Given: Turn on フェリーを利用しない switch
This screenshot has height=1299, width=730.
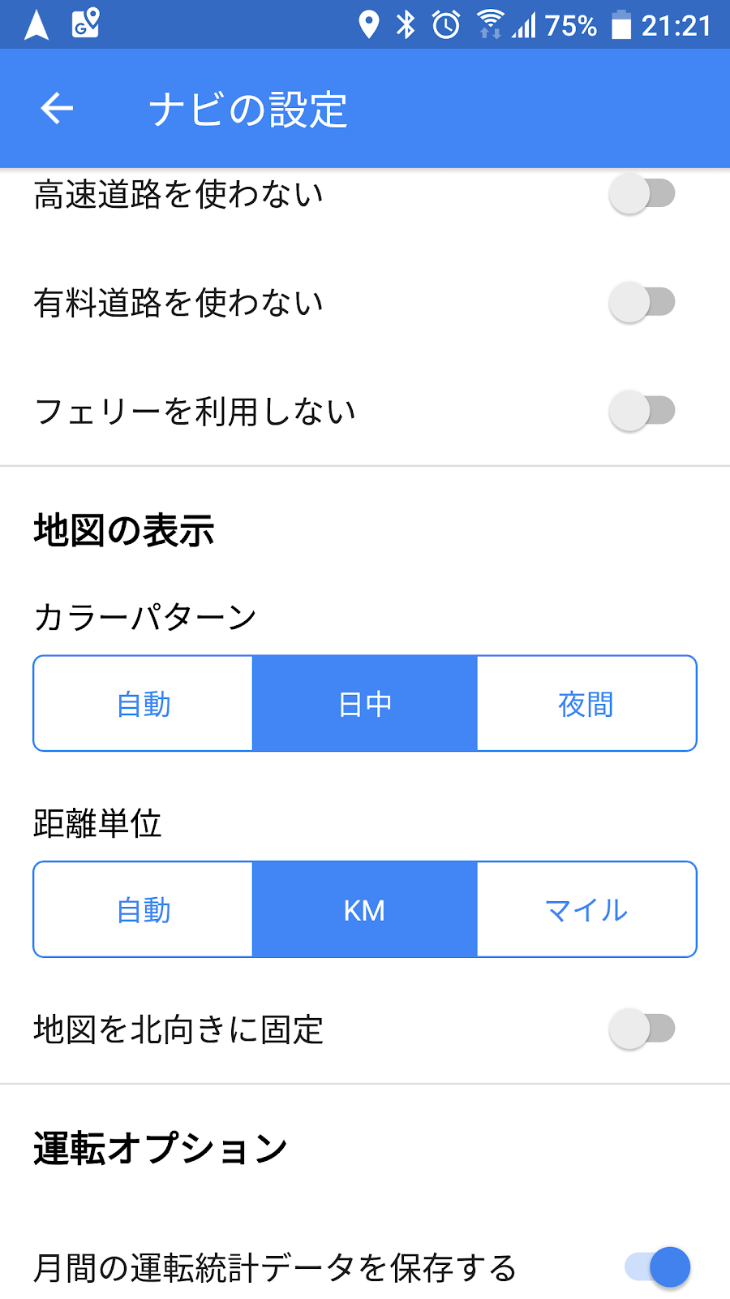Looking at the screenshot, I should (642, 411).
